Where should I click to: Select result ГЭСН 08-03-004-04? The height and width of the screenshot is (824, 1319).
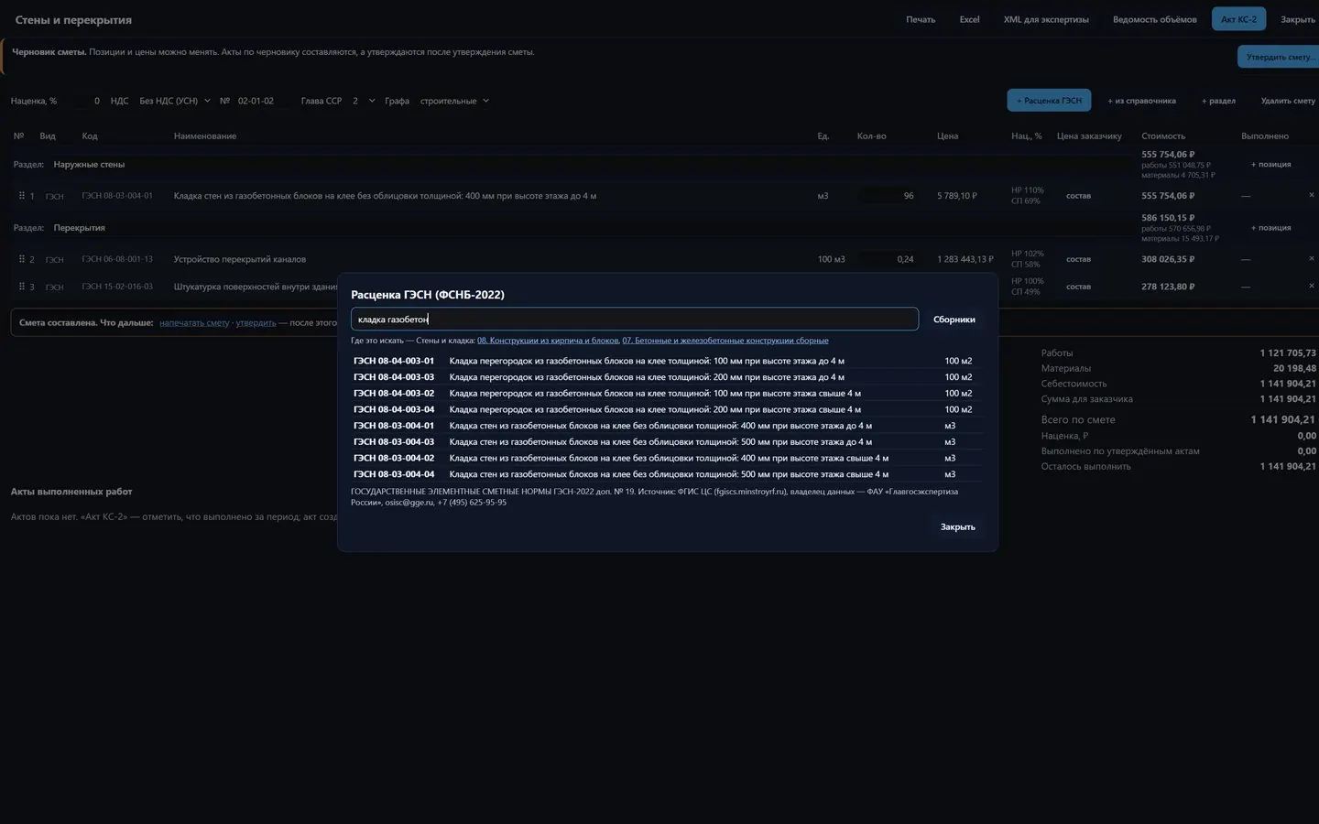pos(666,474)
